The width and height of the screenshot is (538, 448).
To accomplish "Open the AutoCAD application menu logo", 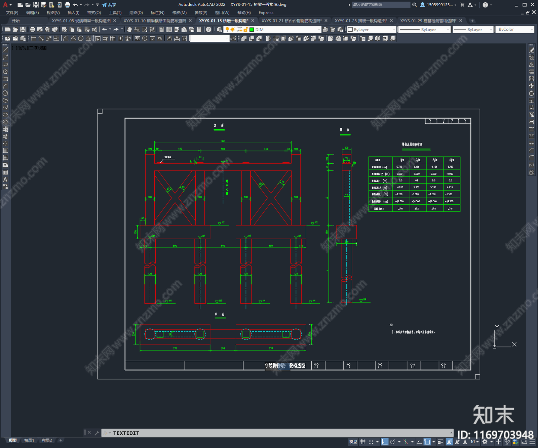I will click(x=5, y=5).
